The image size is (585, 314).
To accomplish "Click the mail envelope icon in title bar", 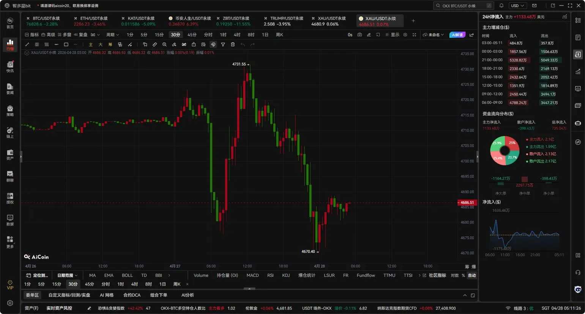I will (535, 6).
